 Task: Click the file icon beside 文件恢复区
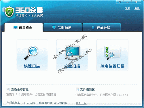tap(77, 89)
